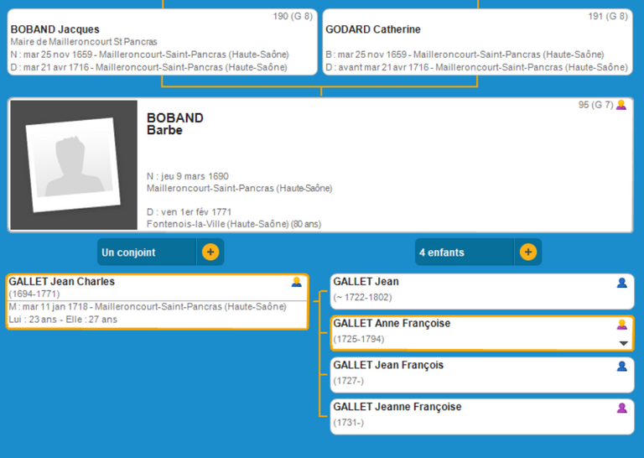Click the plus icon beside Un conjoint
Image resolution: width=644 pixels, height=458 pixels.
tap(210, 252)
